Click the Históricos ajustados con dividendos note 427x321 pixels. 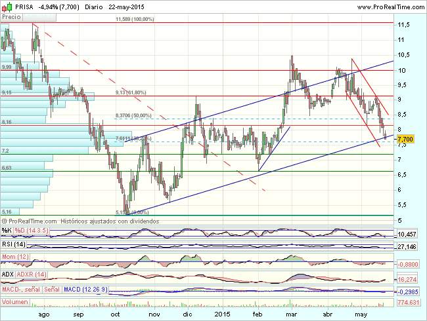pos(110,221)
